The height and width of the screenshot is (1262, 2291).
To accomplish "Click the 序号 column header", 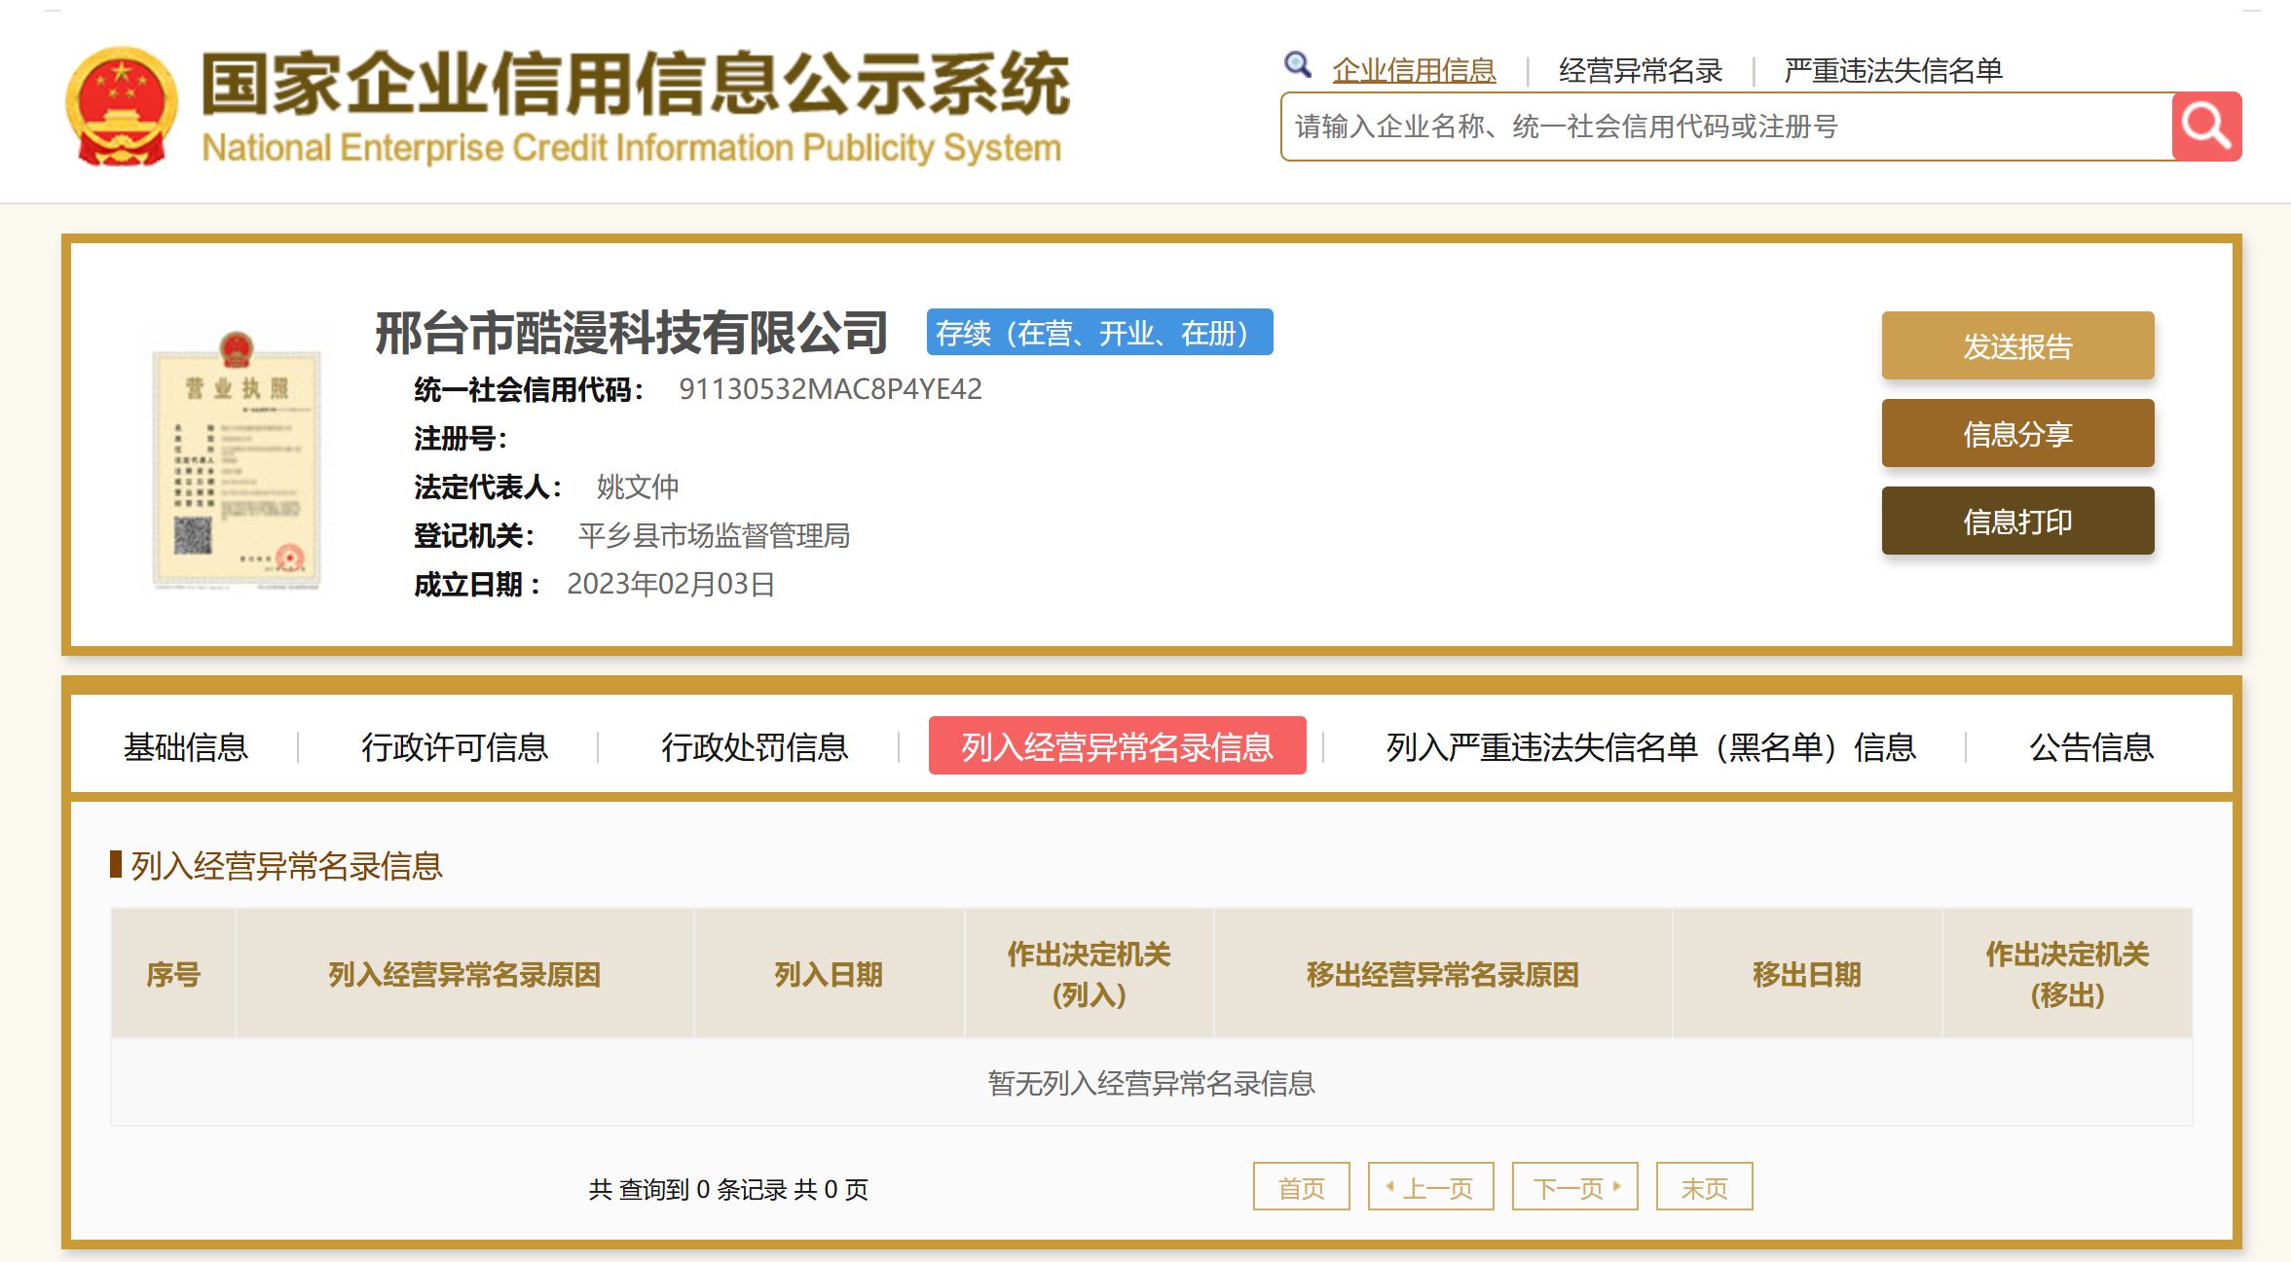I will (x=173, y=974).
